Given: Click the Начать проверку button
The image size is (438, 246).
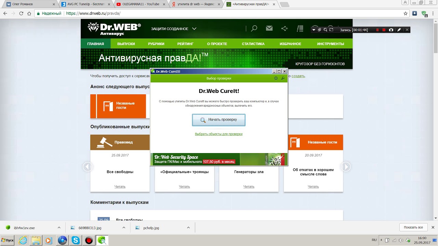Looking at the screenshot, I should pyautogui.click(x=219, y=120).
